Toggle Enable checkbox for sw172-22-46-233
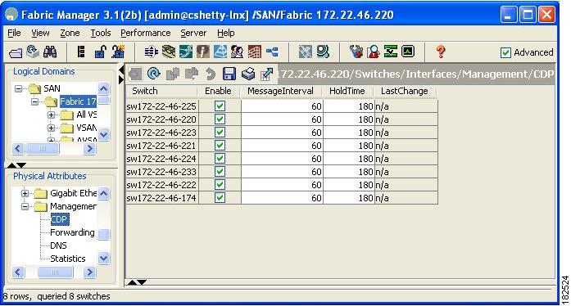Screen dimensions: 571x306 220,172
